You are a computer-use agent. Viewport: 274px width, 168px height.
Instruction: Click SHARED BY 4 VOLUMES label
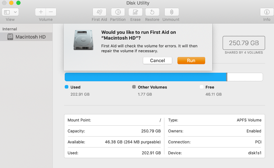(x=244, y=53)
